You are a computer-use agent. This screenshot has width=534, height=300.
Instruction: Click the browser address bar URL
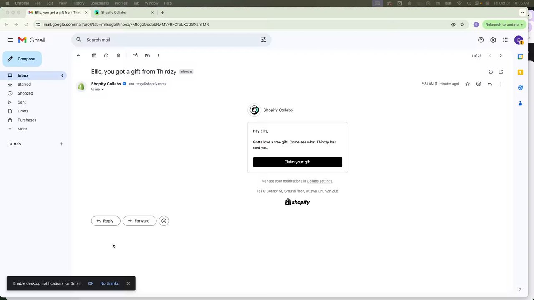[x=126, y=25]
